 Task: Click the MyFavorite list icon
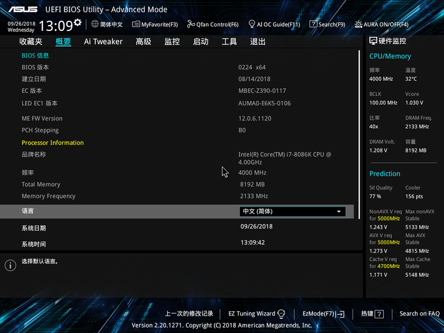[136, 24]
